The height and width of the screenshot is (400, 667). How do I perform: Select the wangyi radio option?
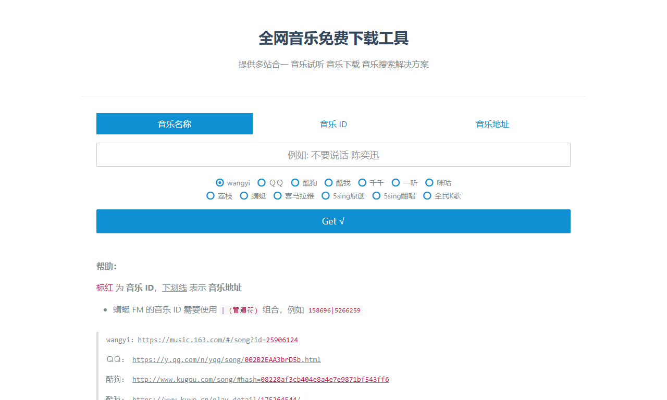pyautogui.click(x=233, y=183)
